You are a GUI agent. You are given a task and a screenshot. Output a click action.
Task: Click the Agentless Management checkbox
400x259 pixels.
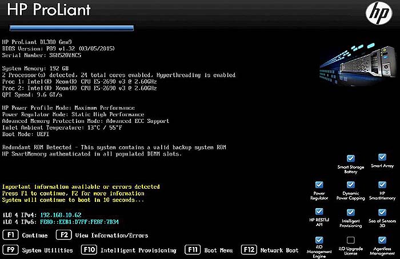point(382,240)
